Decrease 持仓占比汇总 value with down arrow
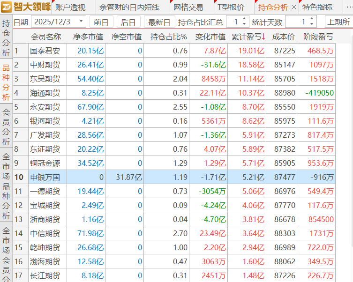Screen dimensions: 353x282 click(244, 24)
